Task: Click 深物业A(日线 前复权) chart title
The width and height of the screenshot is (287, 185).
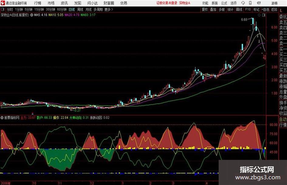Action: pyautogui.click(x=15, y=15)
